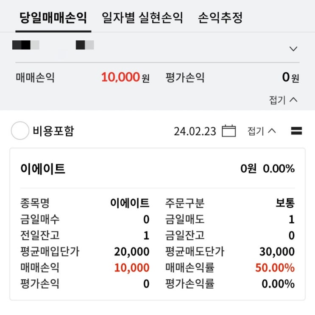The image size is (315, 315).
Task: Select the 평균매입단가 20,000 value
Action: pos(131,252)
